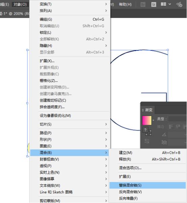Choose 反向堆叠(F) submenu item

coord(148,199)
